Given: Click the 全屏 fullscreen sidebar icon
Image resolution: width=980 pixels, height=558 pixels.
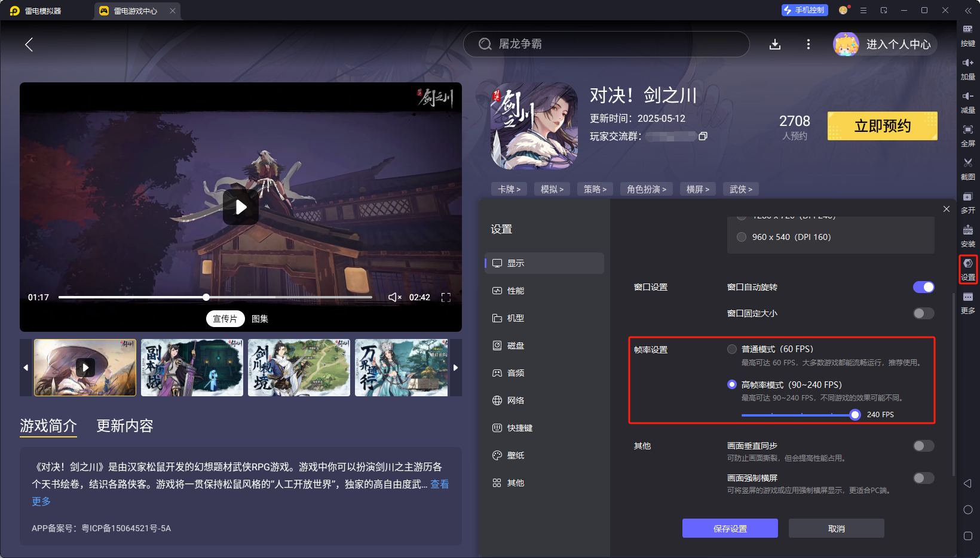Looking at the screenshot, I should pos(967,130).
